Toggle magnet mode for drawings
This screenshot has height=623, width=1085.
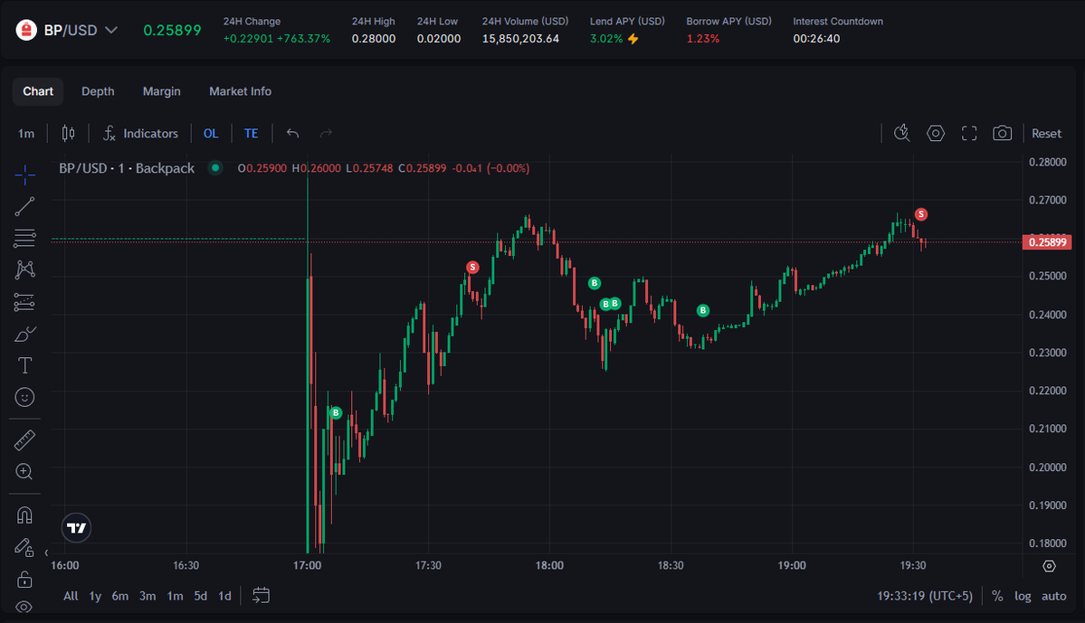pos(25,515)
